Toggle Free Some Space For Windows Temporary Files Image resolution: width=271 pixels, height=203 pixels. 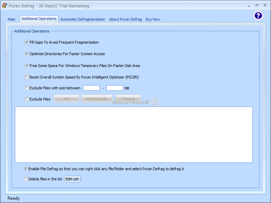click(26, 66)
